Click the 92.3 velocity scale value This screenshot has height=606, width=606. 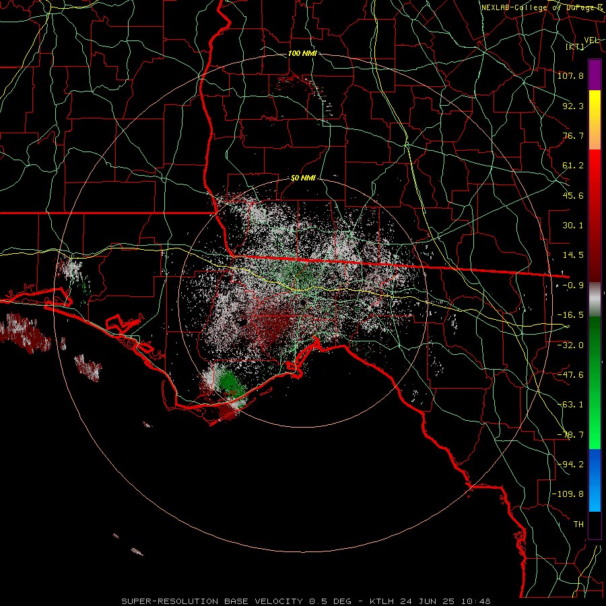(573, 106)
